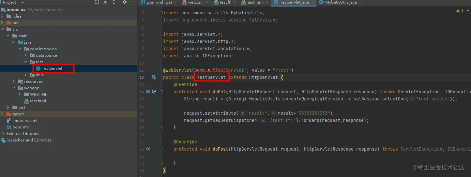
Task: Click the TestServlet class name in code
Action: 211,77
